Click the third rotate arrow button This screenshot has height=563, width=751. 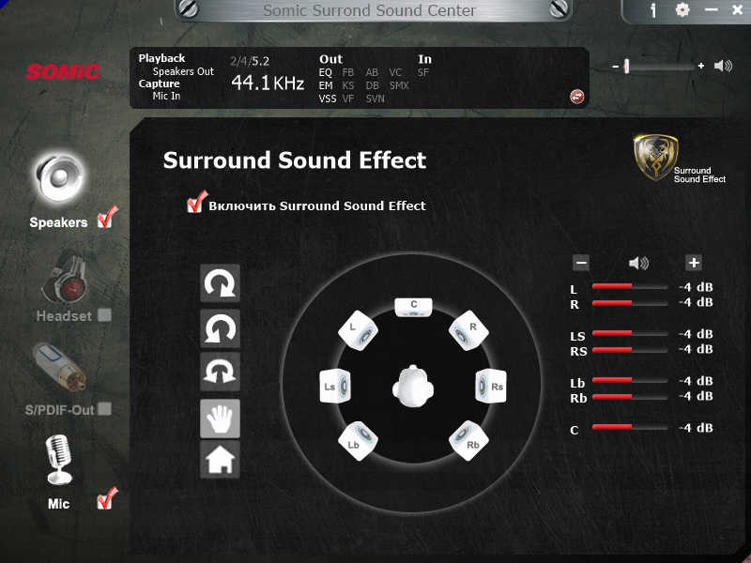(x=220, y=372)
